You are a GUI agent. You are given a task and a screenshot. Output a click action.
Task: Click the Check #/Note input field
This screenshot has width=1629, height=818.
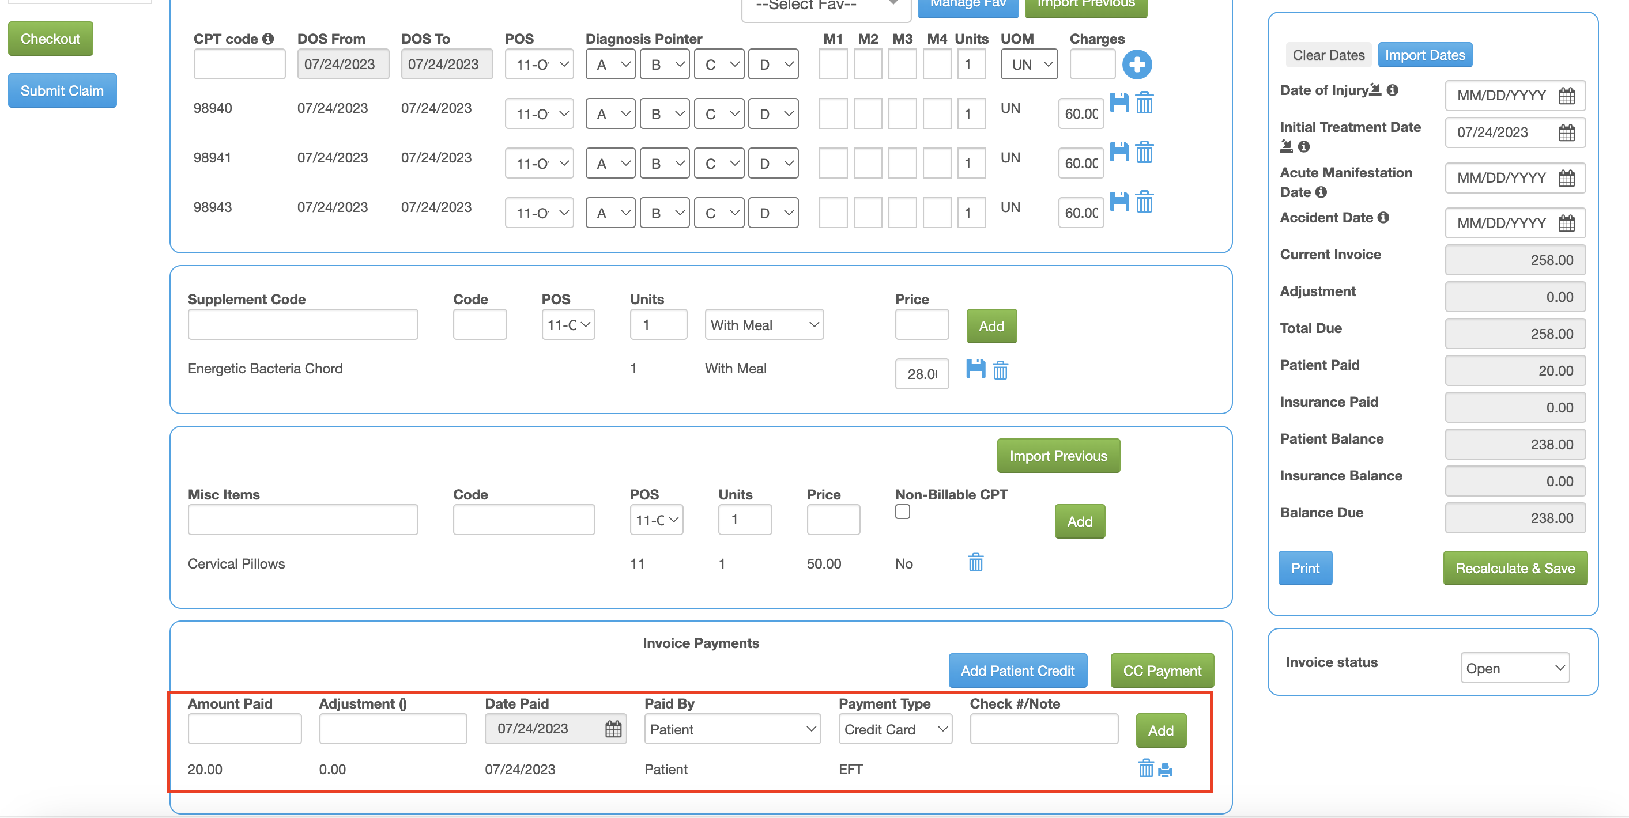click(1043, 729)
